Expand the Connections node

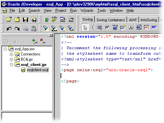point(11,54)
